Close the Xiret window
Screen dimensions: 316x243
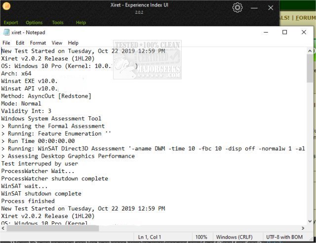[x=271, y=8]
